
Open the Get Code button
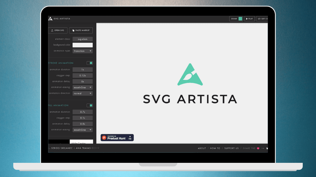pos(262,19)
